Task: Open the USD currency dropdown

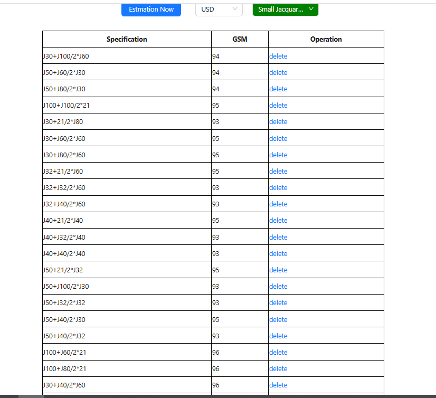Action: click(x=219, y=10)
